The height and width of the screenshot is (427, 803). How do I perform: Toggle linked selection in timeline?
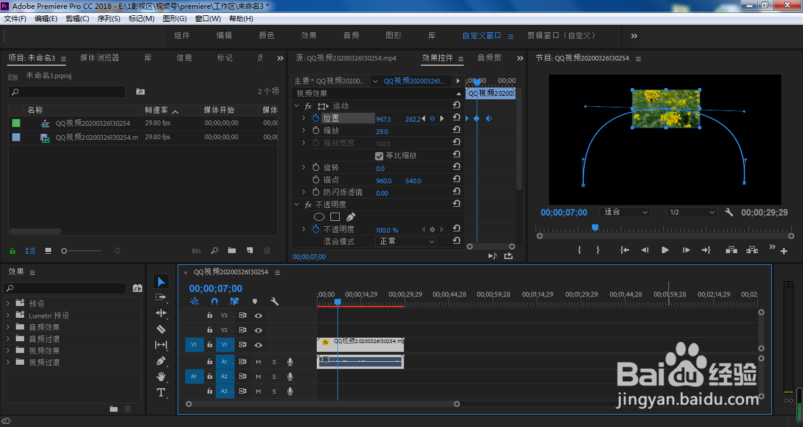pos(235,301)
